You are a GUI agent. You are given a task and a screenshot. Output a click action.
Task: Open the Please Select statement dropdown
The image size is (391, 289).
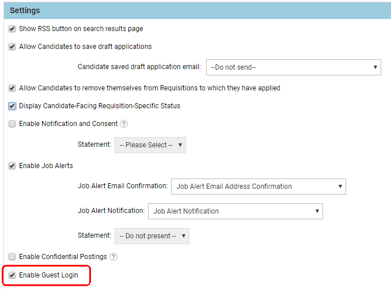150,145
